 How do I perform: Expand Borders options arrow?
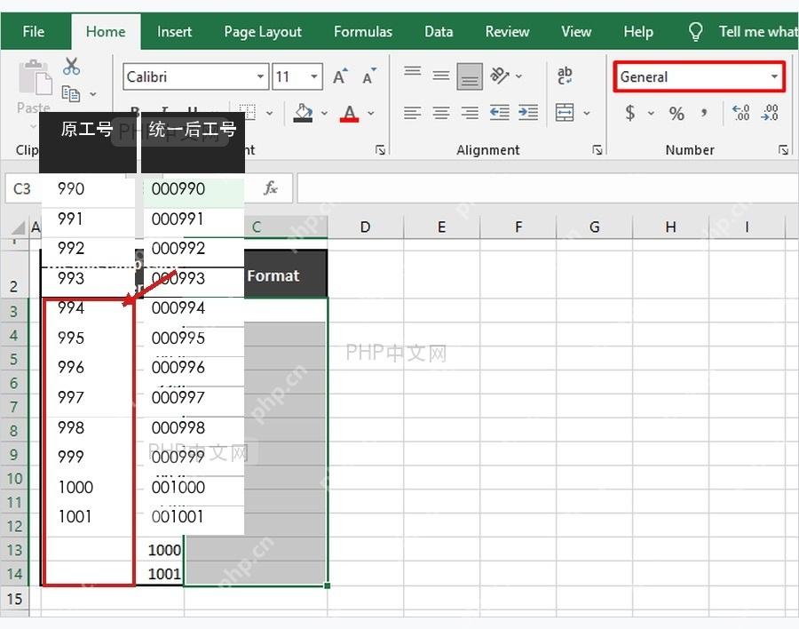coord(269,113)
